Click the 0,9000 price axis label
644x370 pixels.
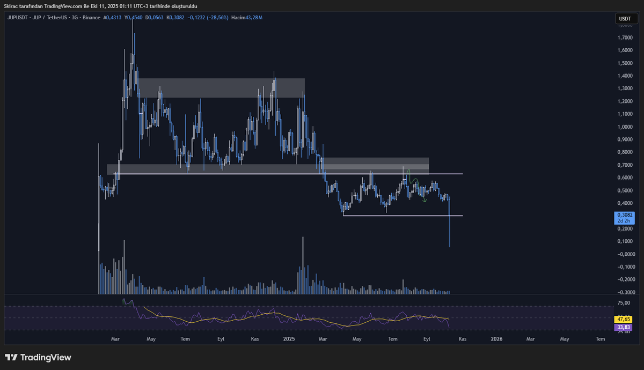click(x=624, y=139)
